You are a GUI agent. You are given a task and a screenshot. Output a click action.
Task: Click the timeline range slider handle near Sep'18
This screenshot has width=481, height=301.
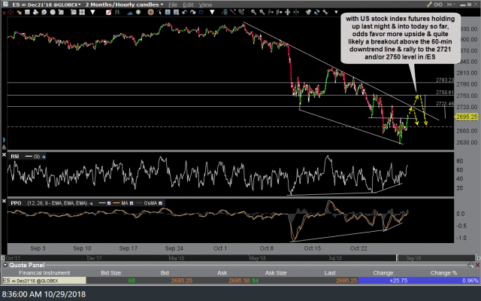point(397,257)
